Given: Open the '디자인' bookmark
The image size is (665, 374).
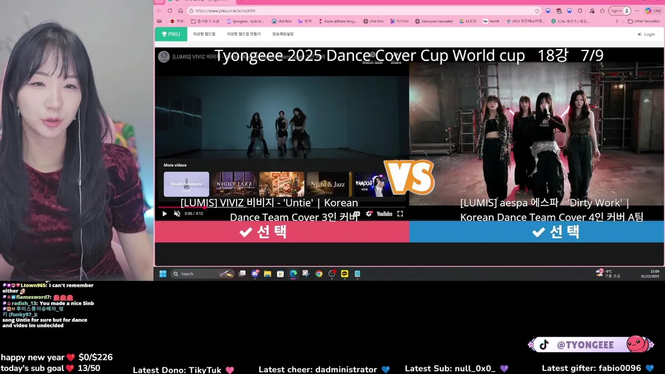Looking at the screenshot, I should (468, 21).
